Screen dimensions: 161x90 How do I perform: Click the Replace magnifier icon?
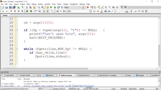click(43, 7)
